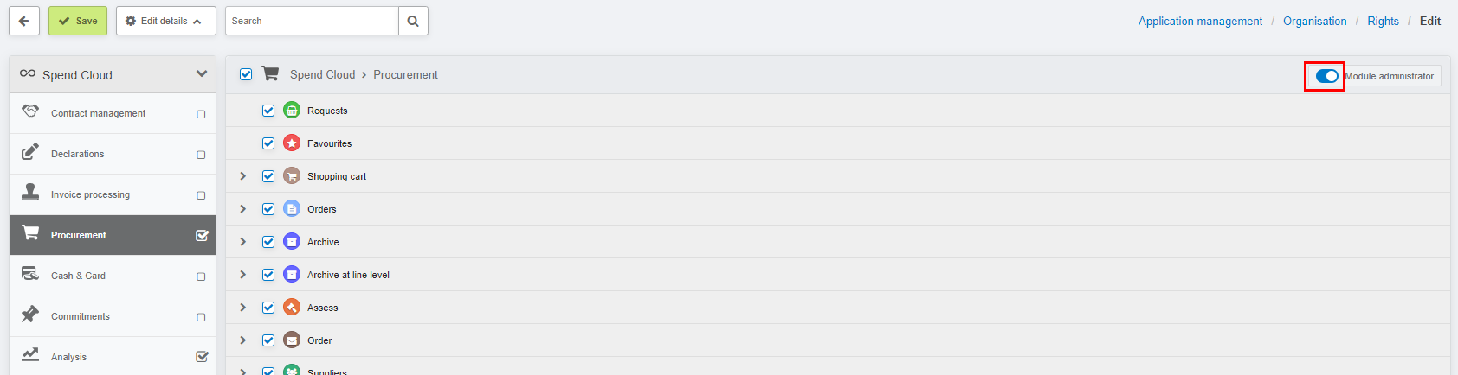The height and width of the screenshot is (375, 1458).
Task: Expand the Archive at line level row
Action: 243,275
